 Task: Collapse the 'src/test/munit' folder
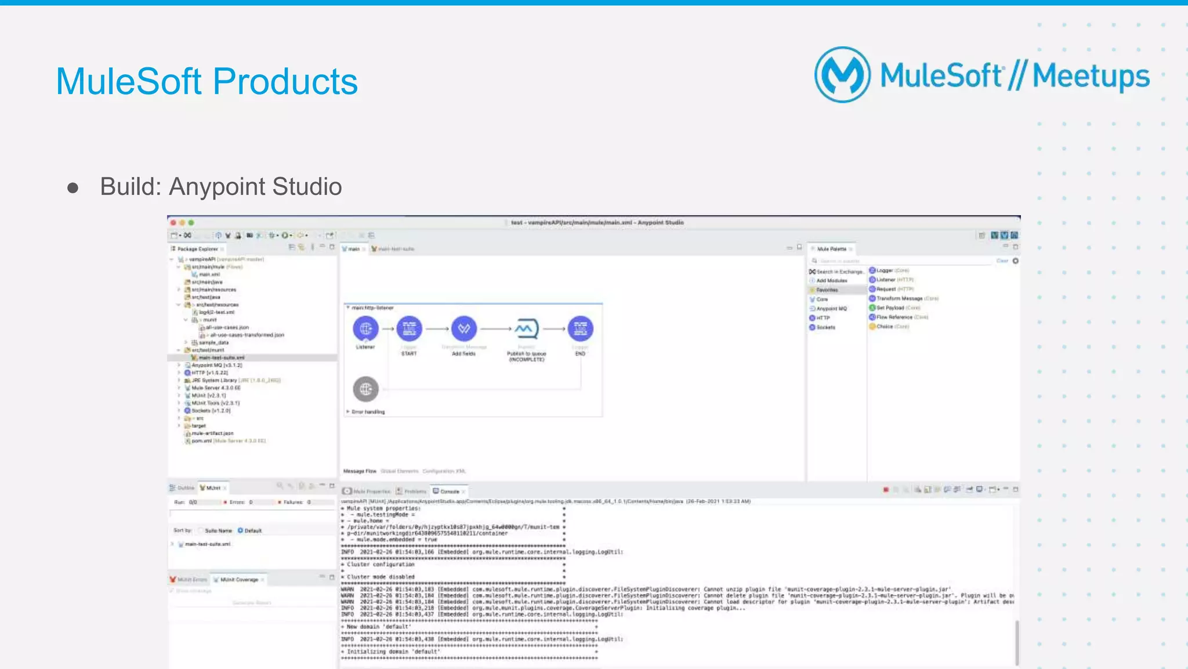[179, 350]
